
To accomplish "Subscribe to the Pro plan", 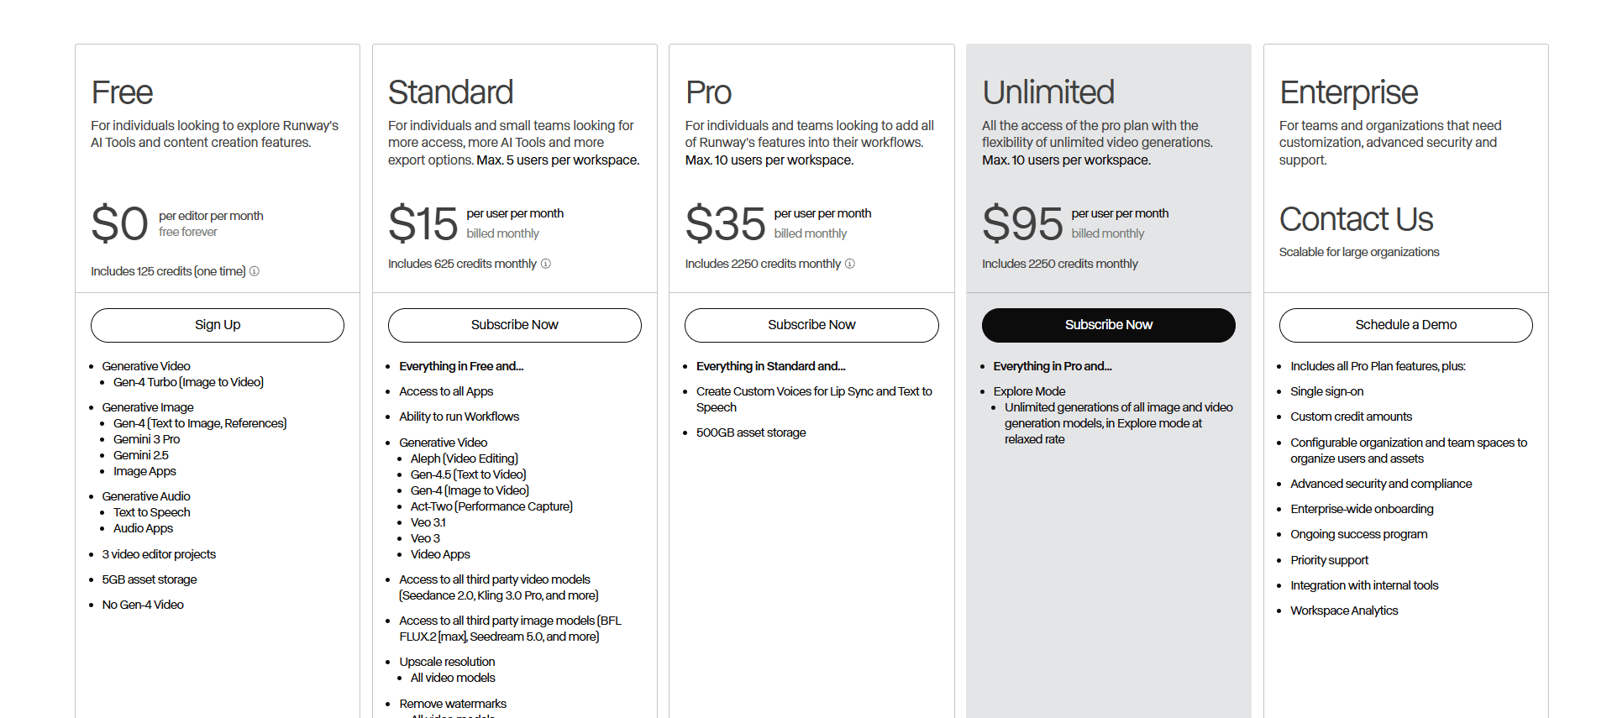I will (x=811, y=325).
